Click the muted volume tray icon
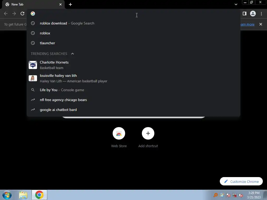The image size is (267, 200). tap(241, 195)
